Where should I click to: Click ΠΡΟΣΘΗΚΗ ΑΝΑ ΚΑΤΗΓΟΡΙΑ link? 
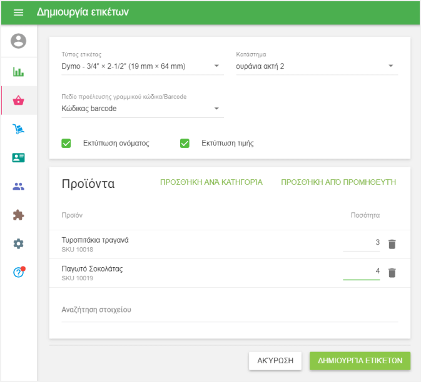pyautogui.click(x=211, y=182)
